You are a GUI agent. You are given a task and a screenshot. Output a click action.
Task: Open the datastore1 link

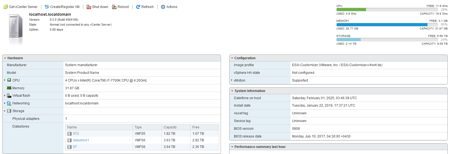pos(81,140)
